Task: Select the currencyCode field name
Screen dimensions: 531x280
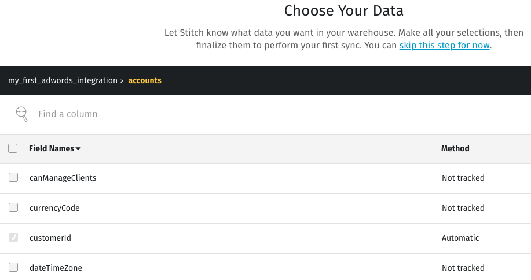Action: tap(54, 208)
